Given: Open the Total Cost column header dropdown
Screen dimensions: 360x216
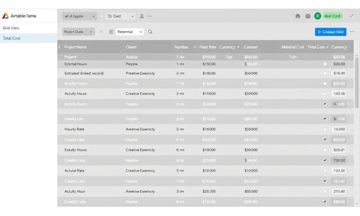Looking at the screenshot, I should tap(327, 47).
